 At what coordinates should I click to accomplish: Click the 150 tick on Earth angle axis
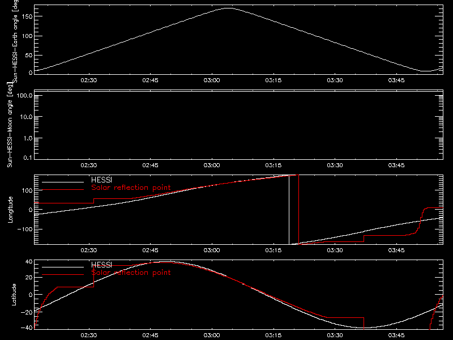click(27, 16)
